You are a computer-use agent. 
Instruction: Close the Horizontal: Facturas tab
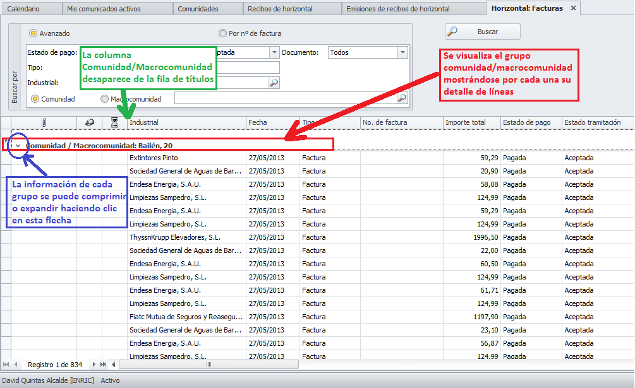574,8
